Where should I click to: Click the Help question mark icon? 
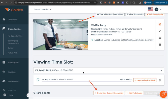pos(5,95)
